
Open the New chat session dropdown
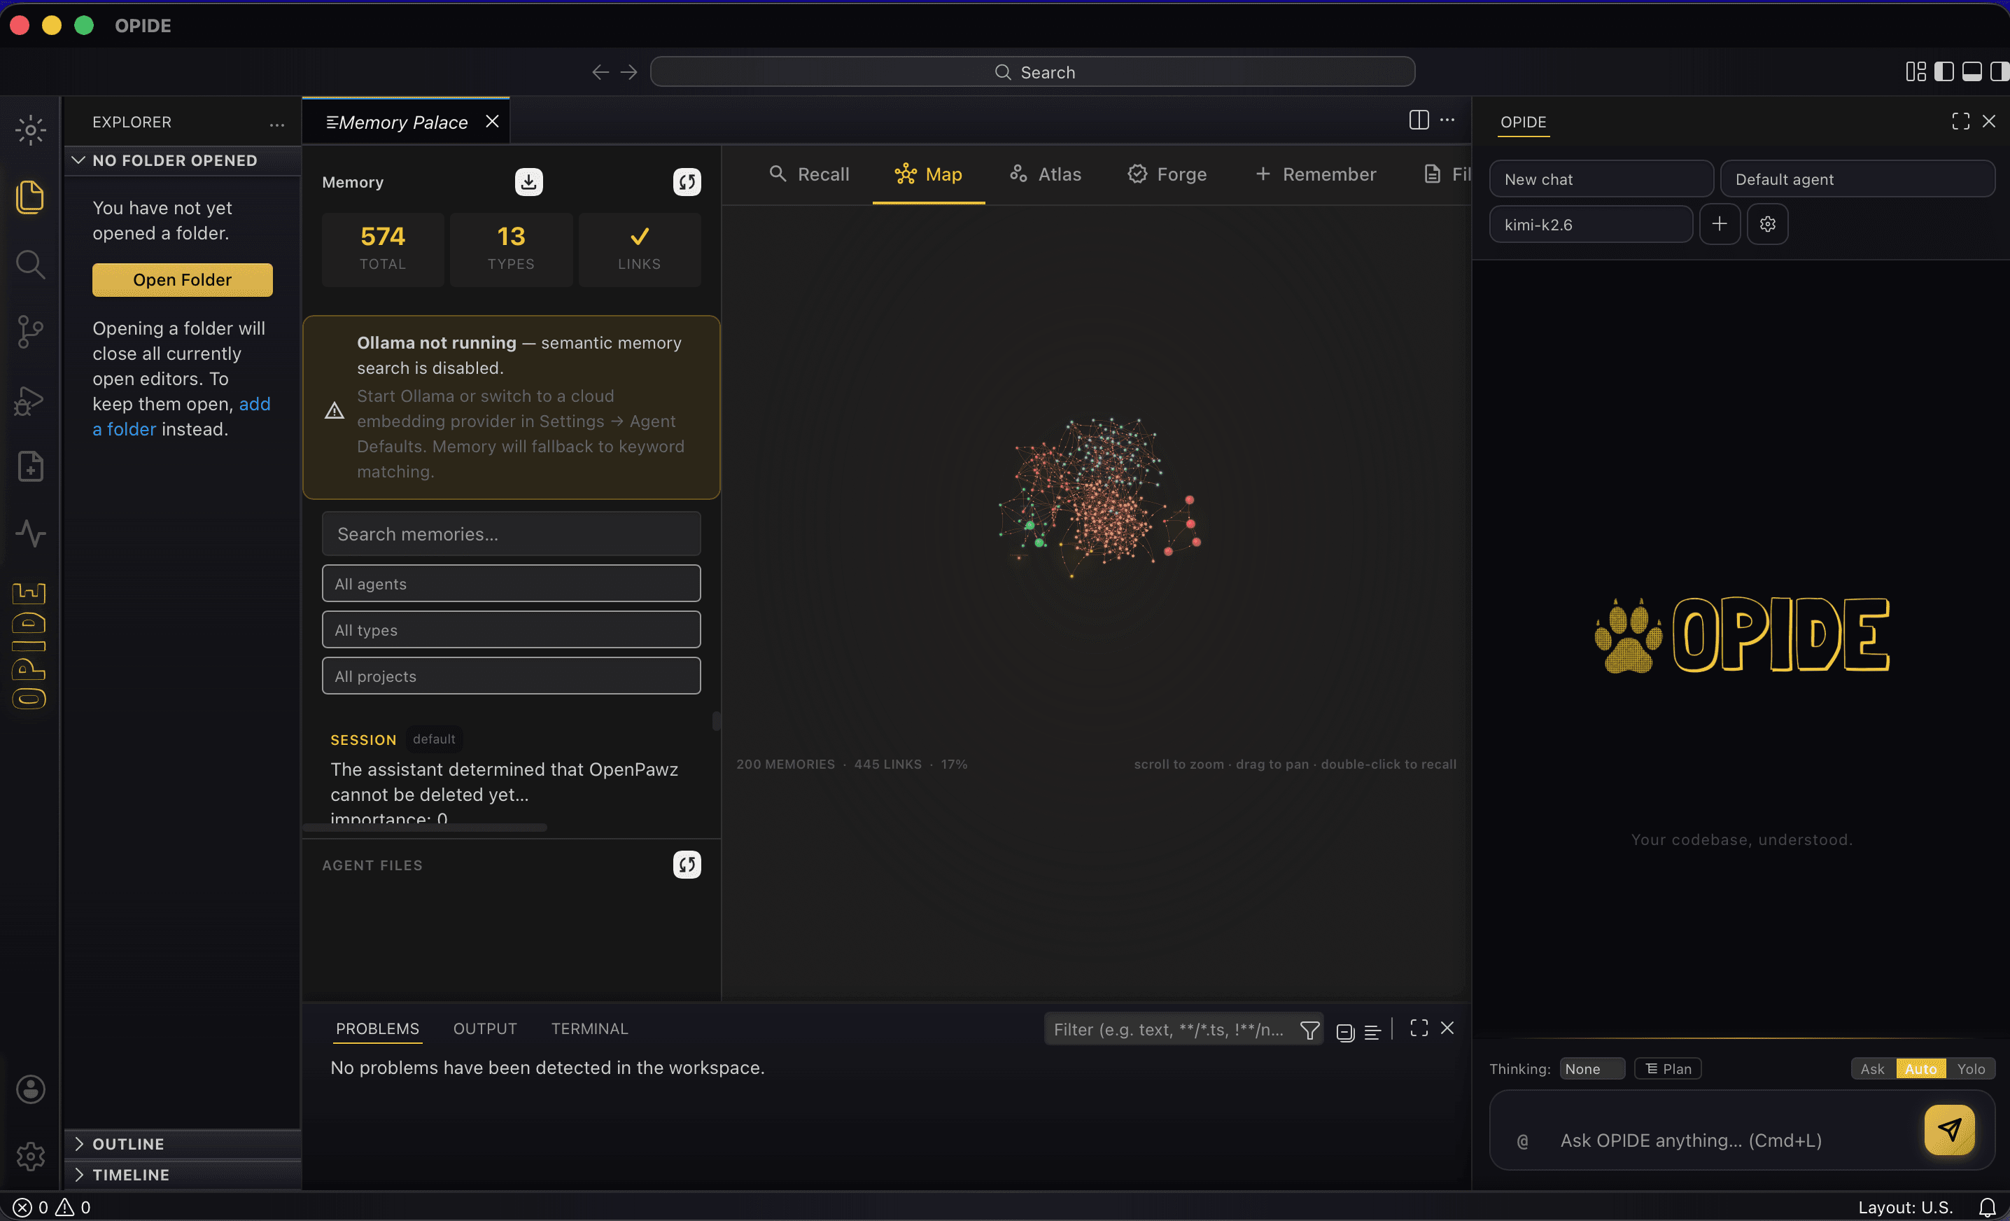(1601, 179)
